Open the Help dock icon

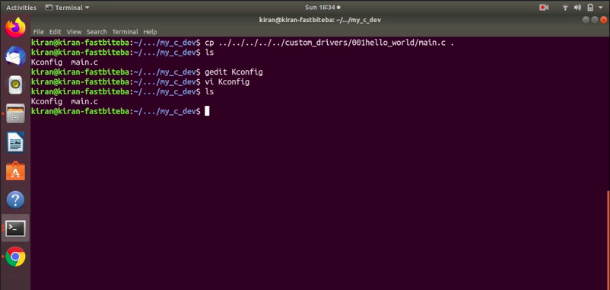click(x=15, y=199)
